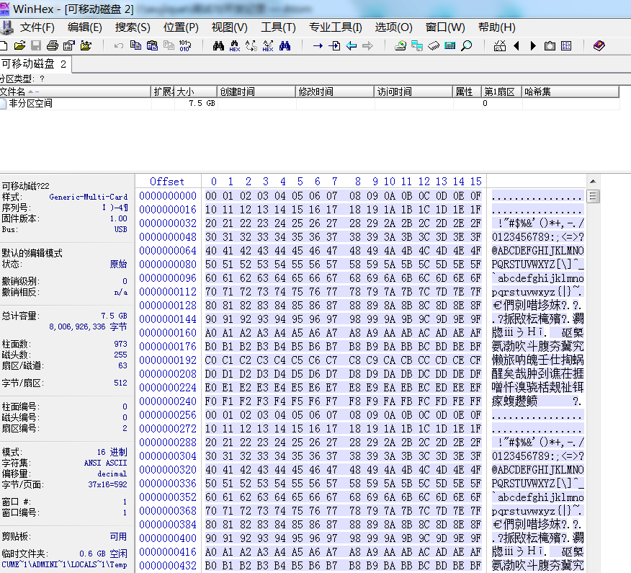The height and width of the screenshot is (573, 631).
Task: Click the clipboard Paste icon
Action: click(x=152, y=45)
